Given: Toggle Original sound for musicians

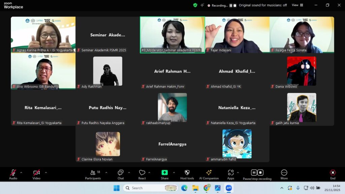Looking at the screenshot, I should [263, 5].
